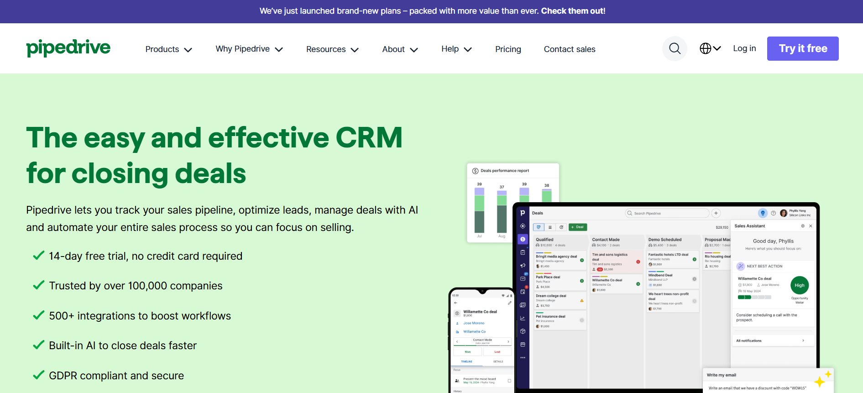Select the Leads target icon in sidebar
Screen dimensions: 863x393
click(523, 226)
